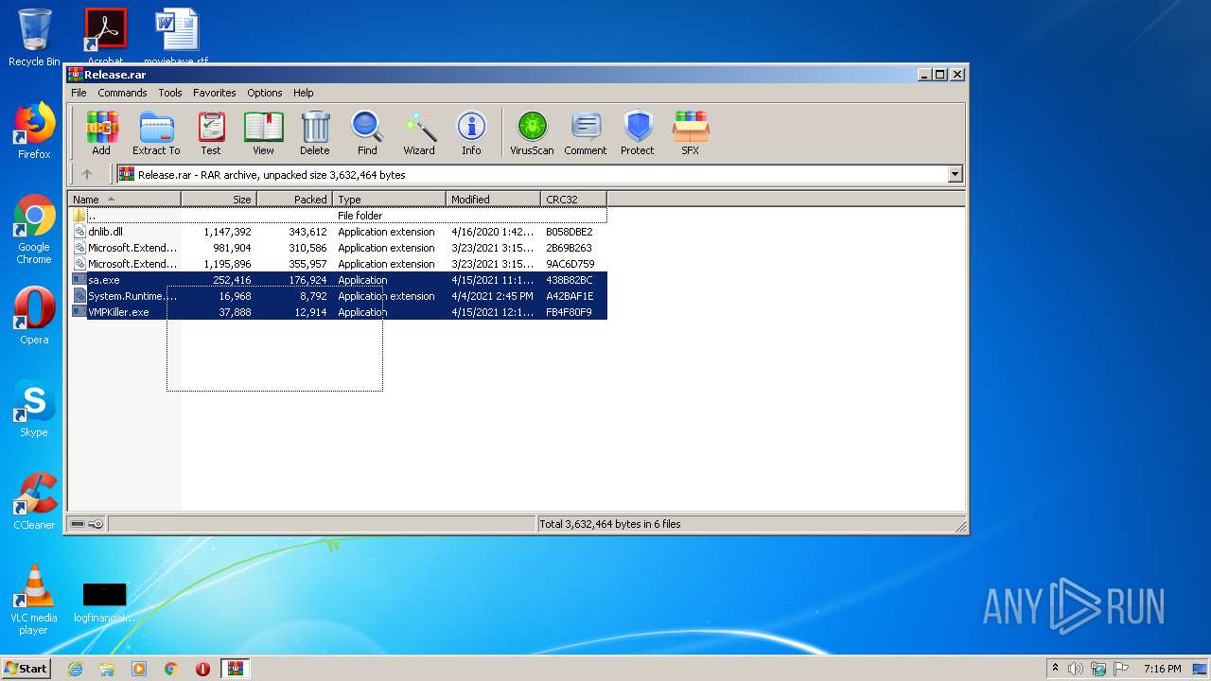Click WinRAR taskbar button
This screenshot has height=681, width=1211.
[x=235, y=669]
